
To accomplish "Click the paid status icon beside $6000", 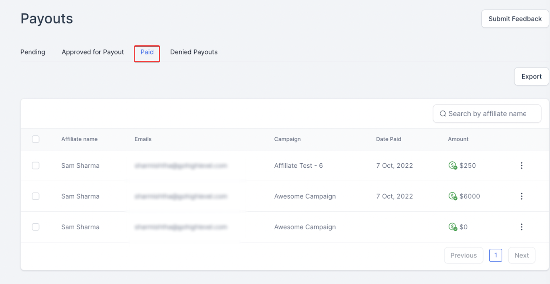I will (x=453, y=196).
